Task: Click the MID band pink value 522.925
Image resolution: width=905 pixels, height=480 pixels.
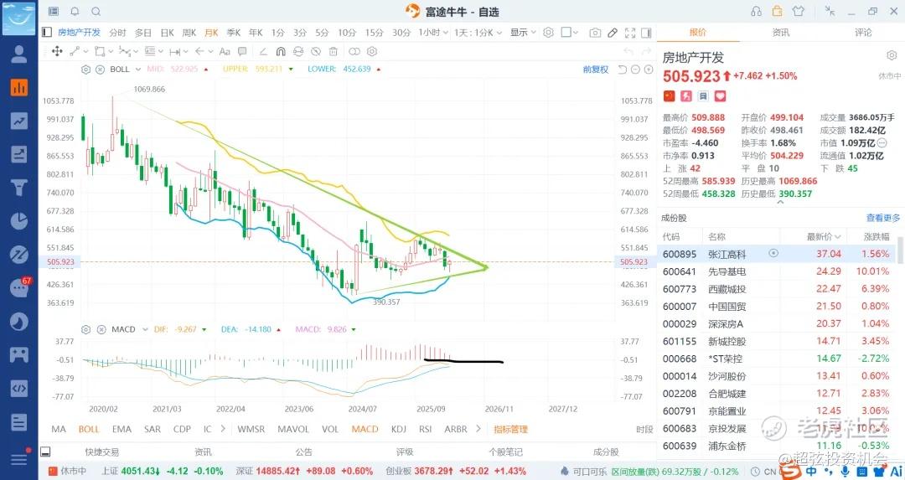Action: 184,70
